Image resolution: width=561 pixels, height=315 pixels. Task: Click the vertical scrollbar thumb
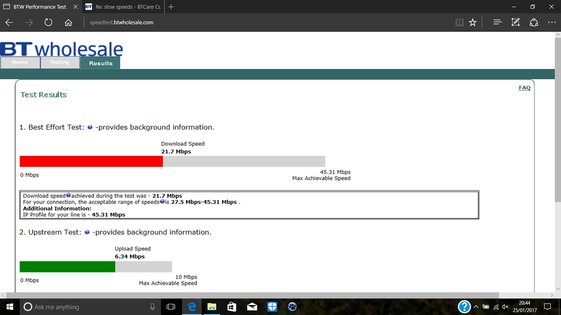pyautogui.click(x=558, y=119)
